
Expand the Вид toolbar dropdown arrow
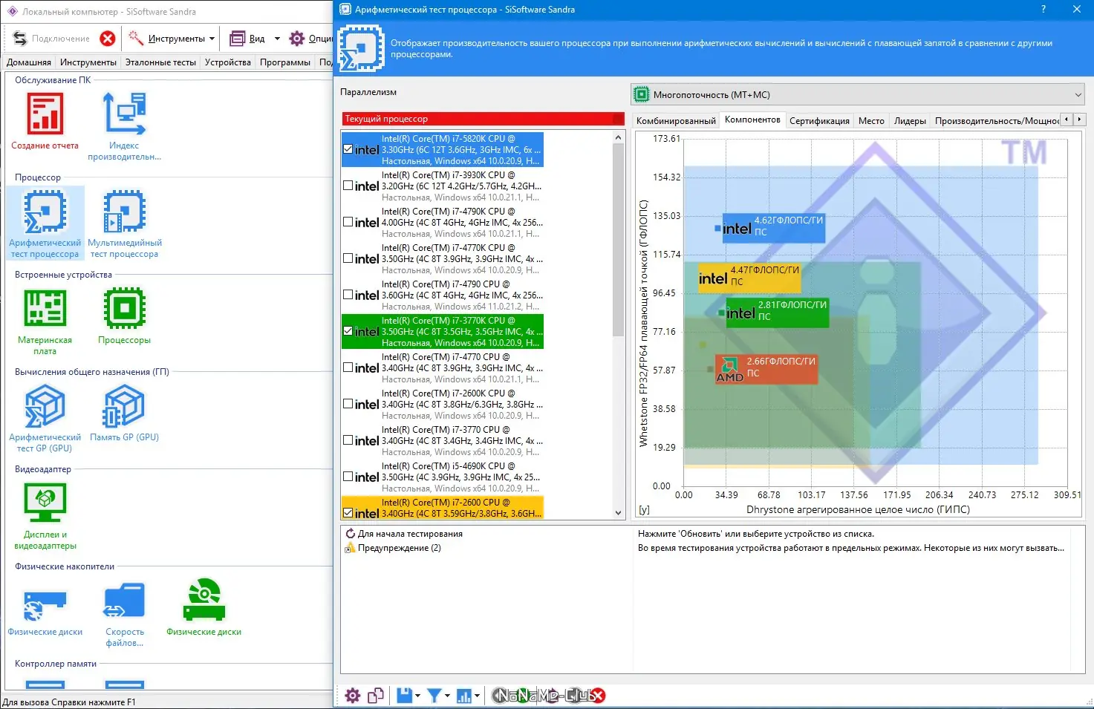point(277,39)
